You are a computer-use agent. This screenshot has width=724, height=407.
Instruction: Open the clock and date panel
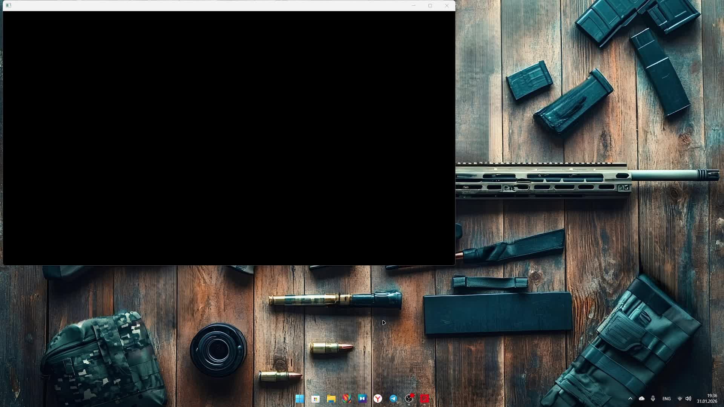coord(707,398)
